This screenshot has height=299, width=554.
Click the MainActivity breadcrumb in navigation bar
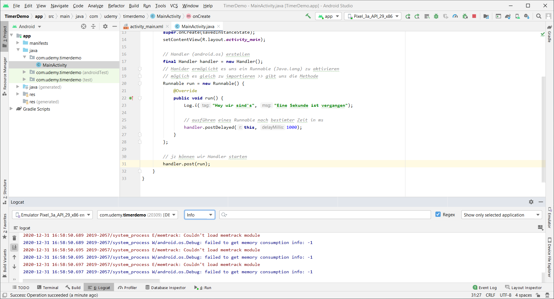click(x=166, y=16)
